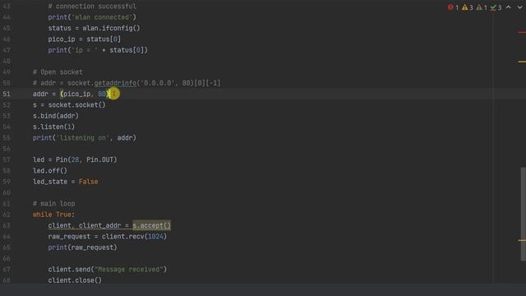
Task: Go to previous highlighted error arrow
Action: (x=509, y=7)
